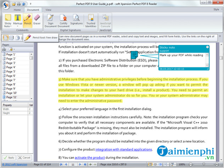Open the Sticky Note dropdown arrow
Image resolution: width=224 pixels, height=168 pixels.
point(11,26)
